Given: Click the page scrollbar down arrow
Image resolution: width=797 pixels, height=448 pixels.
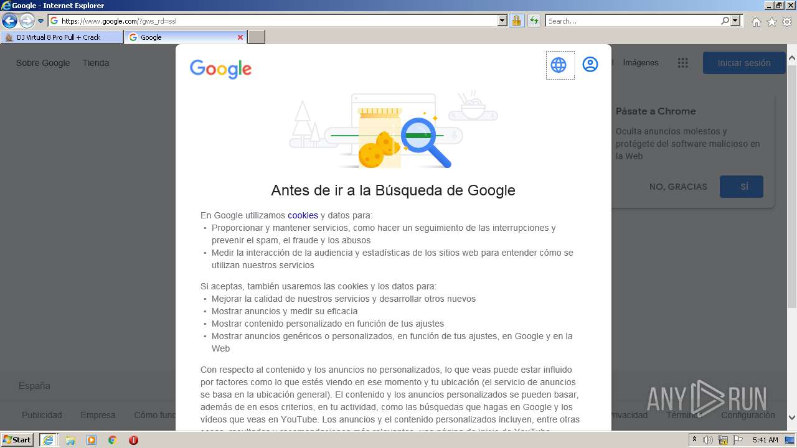Looking at the screenshot, I should 791,418.
